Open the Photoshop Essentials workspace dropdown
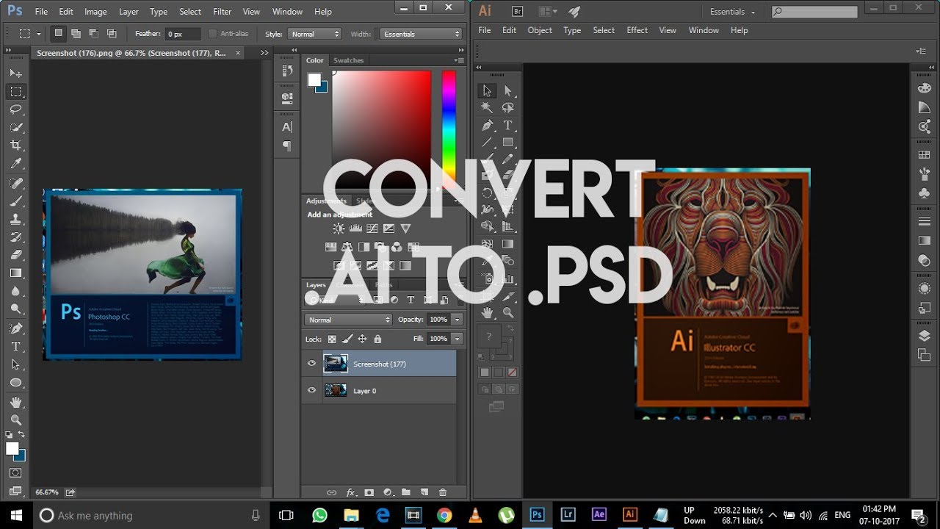This screenshot has width=940, height=529. [422, 34]
